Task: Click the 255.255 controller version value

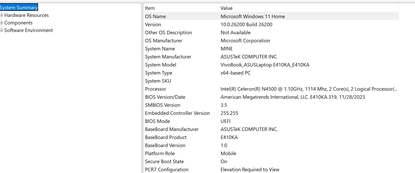Action: coord(229,113)
